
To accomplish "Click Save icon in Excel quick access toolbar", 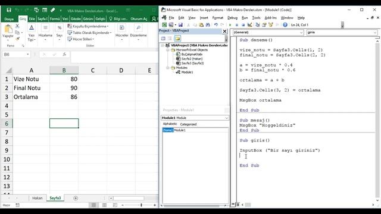I will 9,10.
